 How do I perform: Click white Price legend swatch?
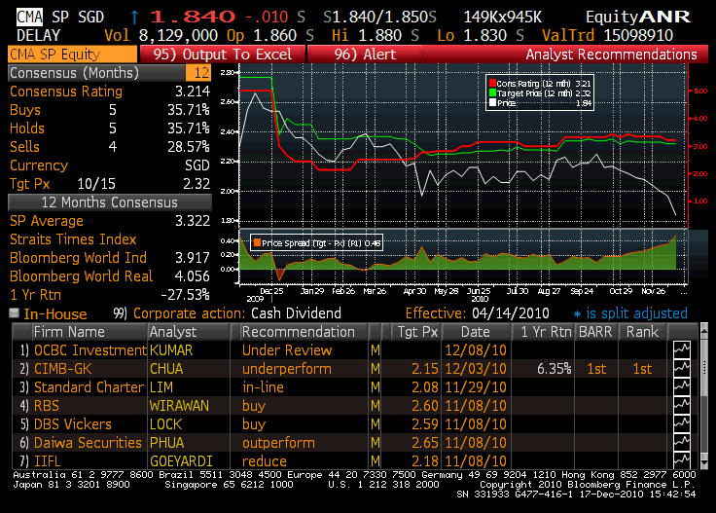click(x=492, y=103)
